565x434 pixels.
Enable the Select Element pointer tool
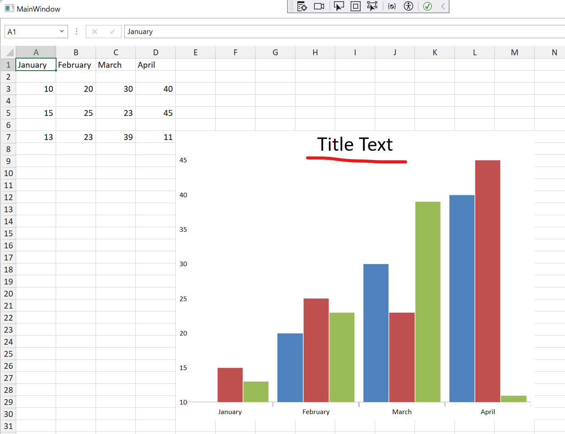(339, 6)
